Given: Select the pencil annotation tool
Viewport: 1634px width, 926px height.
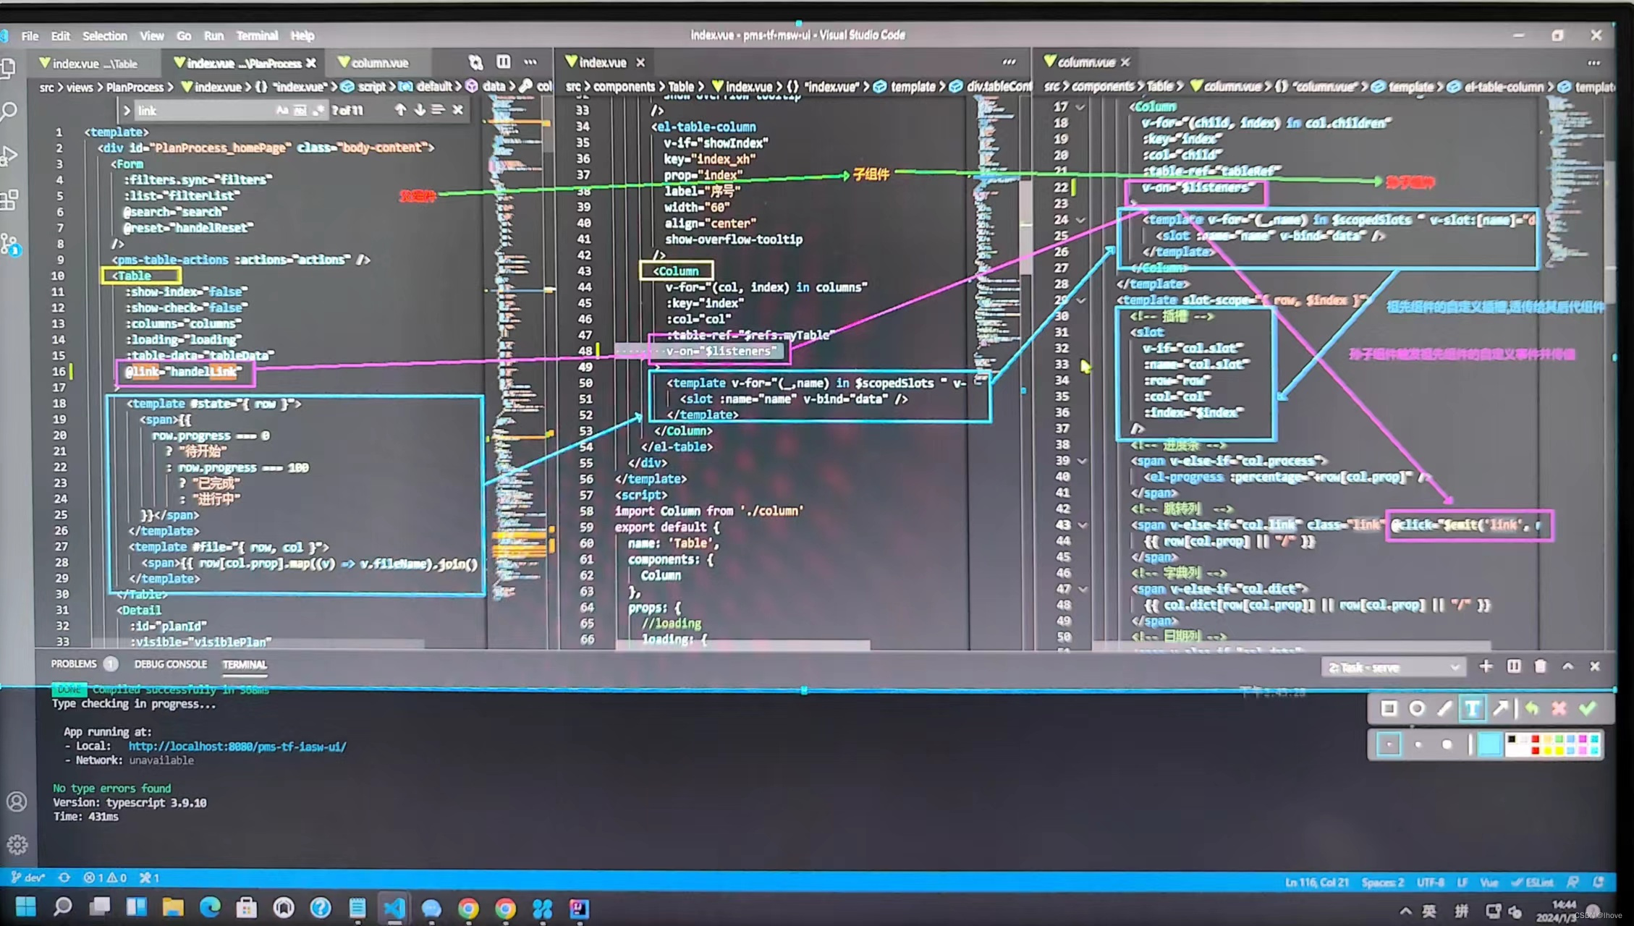Looking at the screenshot, I should tap(1444, 709).
